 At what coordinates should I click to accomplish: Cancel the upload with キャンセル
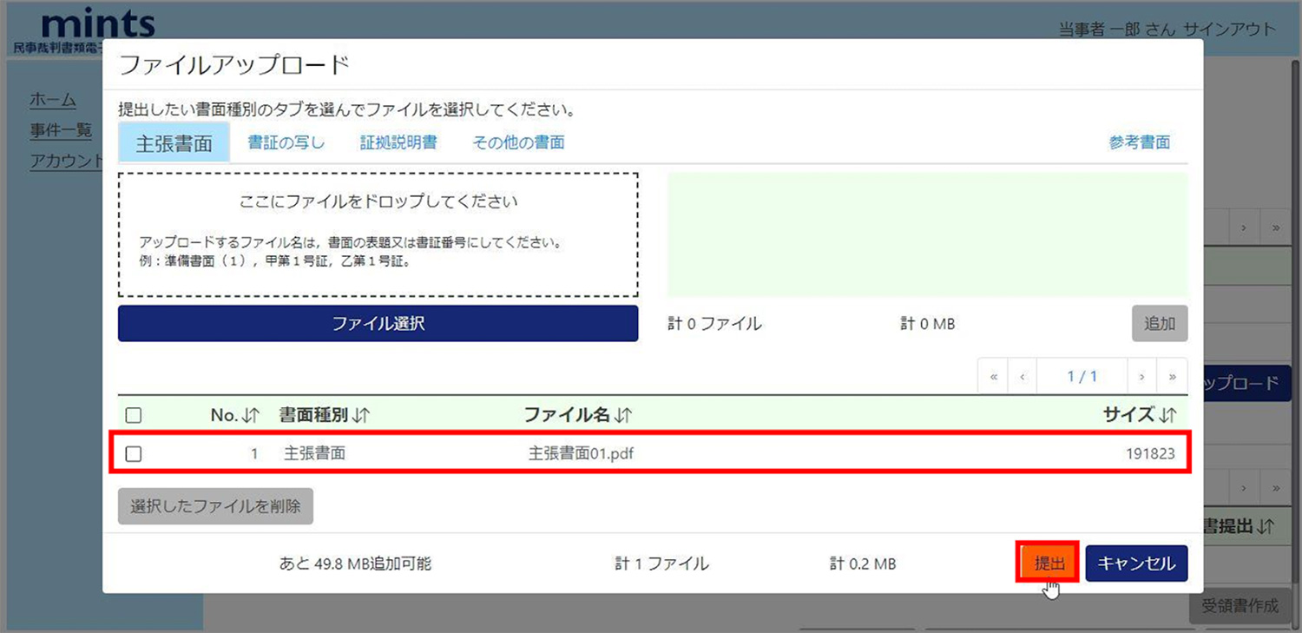(x=1136, y=564)
